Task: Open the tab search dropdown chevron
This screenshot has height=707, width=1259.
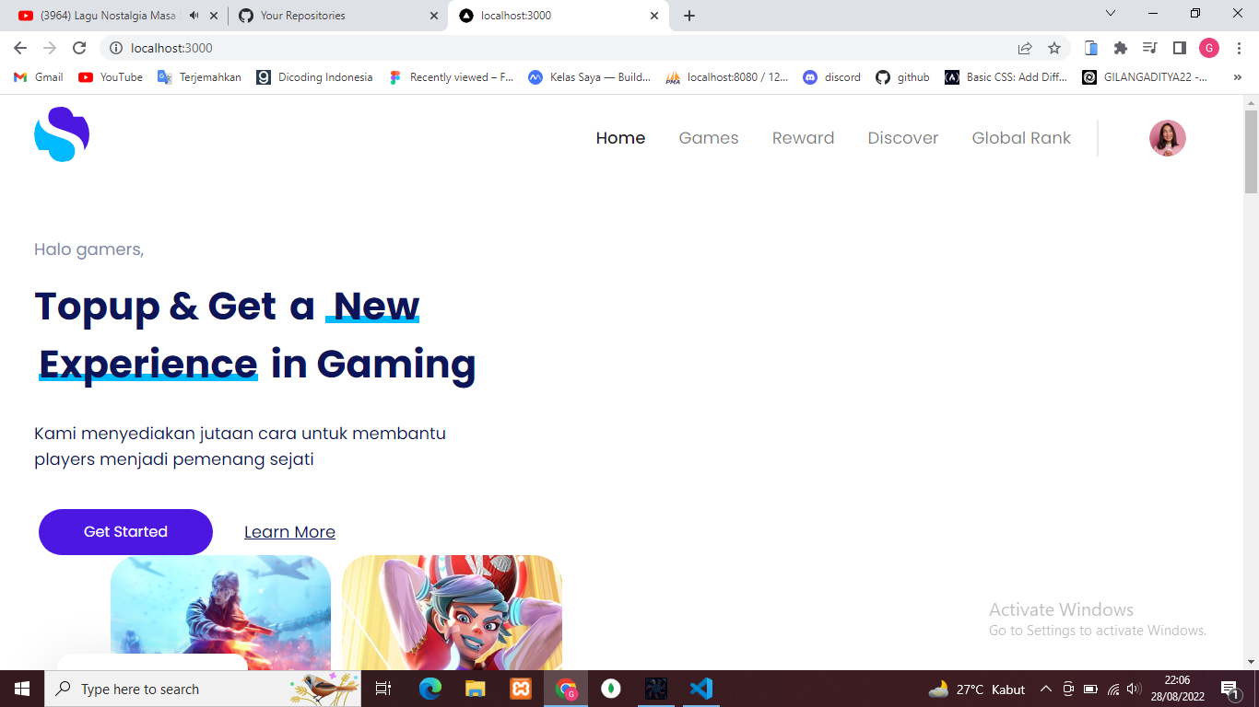Action: (1110, 14)
